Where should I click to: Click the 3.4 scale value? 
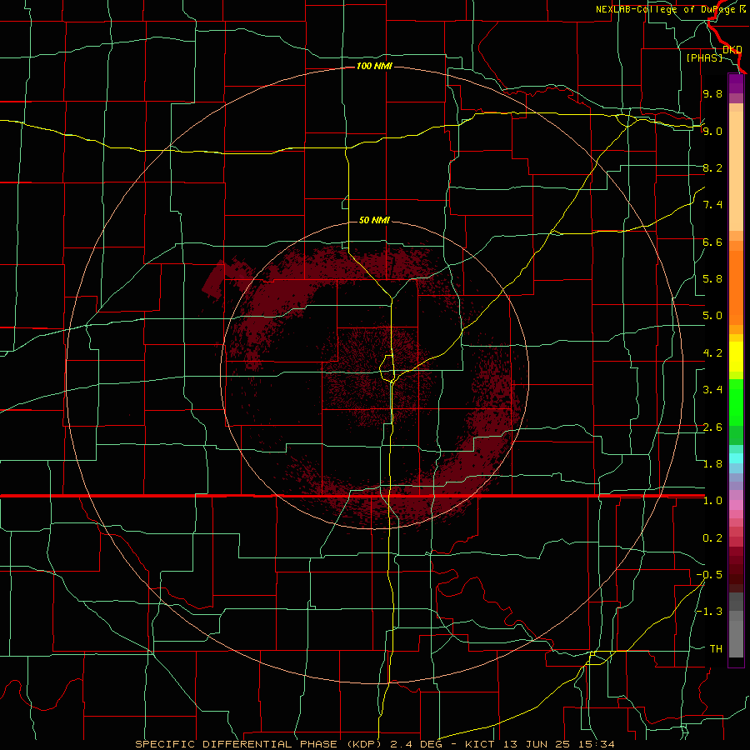712,390
